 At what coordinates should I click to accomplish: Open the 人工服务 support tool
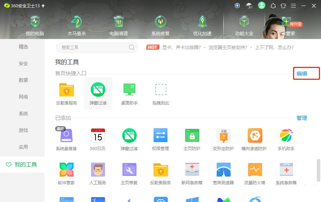pos(98,172)
